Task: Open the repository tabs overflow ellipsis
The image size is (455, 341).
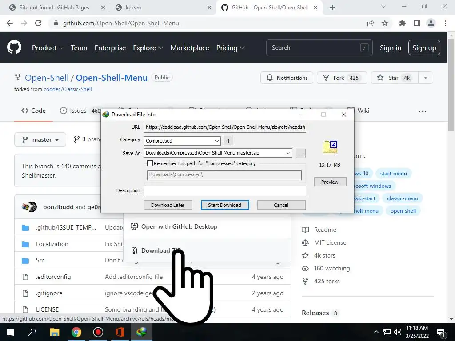Action: [x=423, y=111]
